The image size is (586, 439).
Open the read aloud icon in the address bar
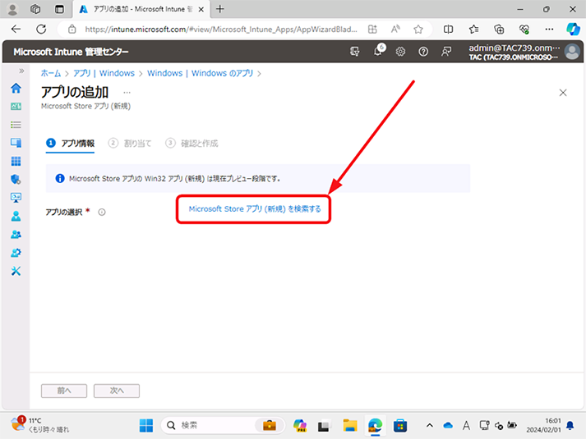point(395,29)
